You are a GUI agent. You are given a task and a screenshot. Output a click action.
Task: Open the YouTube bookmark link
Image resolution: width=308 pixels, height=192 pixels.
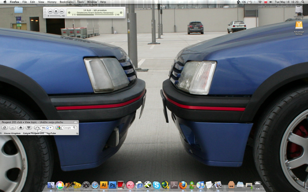[51, 133]
